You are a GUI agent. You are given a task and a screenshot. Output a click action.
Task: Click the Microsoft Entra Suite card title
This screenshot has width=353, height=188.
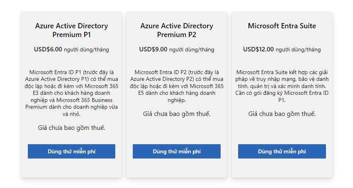(282, 26)
